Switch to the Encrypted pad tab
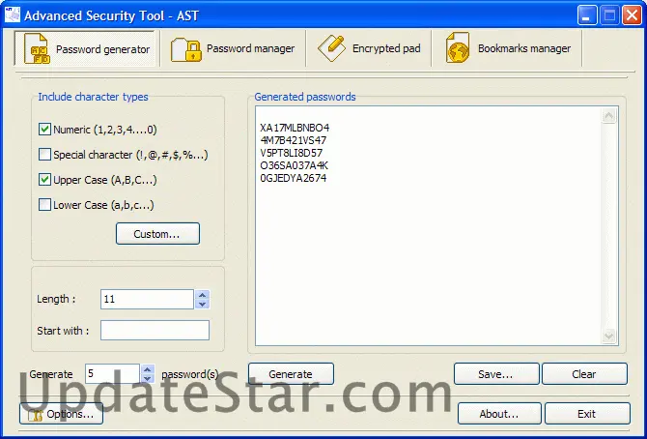Screen dimensions: 647x439 point(369,48)
